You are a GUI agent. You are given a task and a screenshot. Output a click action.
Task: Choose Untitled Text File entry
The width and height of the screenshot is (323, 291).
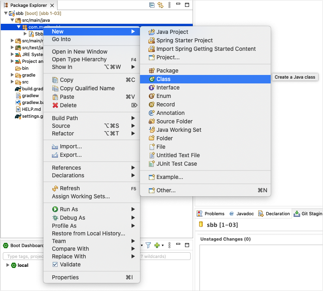[205, 155]
